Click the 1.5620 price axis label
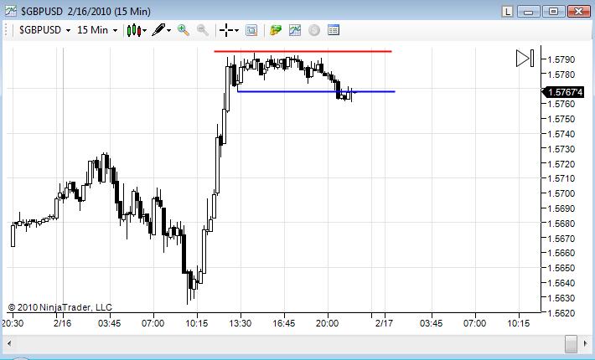Image resolution: width=595 pixels, height=360 pixels. [561, 313]
